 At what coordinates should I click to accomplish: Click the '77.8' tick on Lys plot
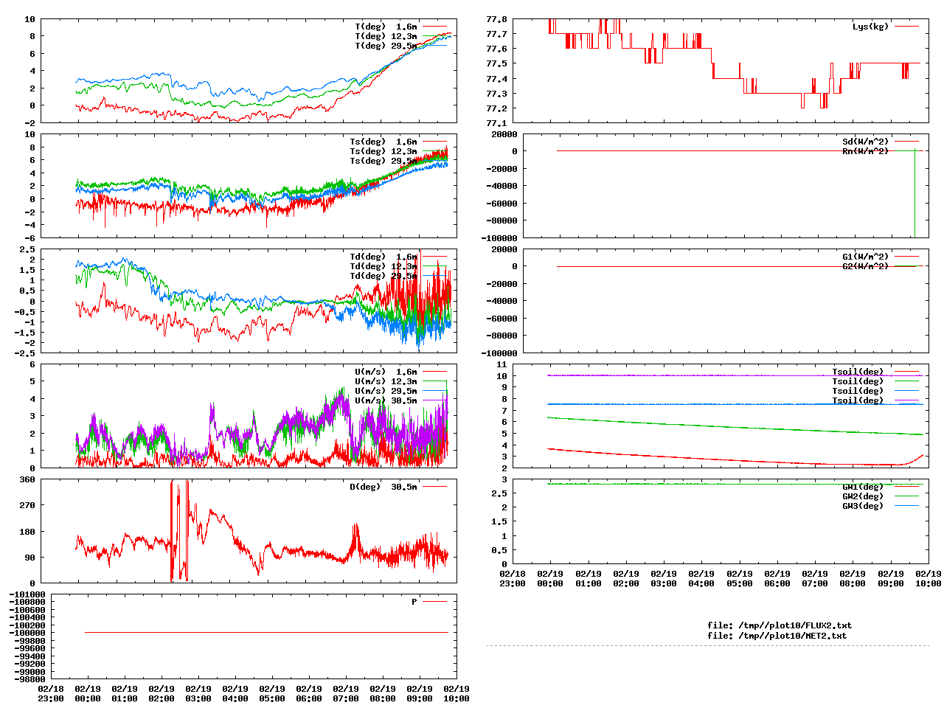(496, 19)
